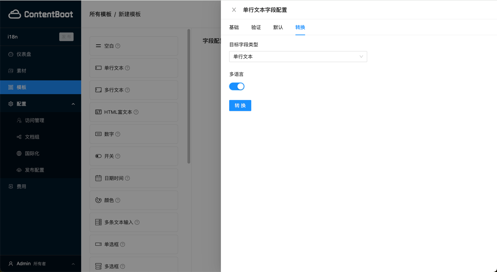Switch to the 验证 tab
Image resolution: width=497 pixels, height=272 pixels.
256,27
